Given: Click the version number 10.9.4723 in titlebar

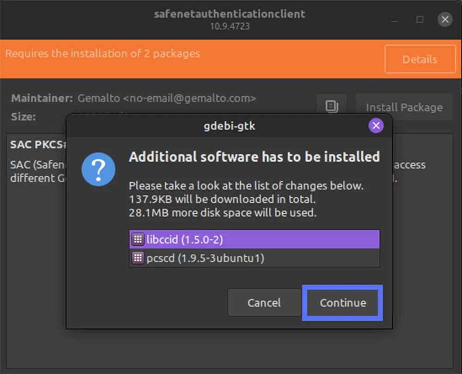Looking at the screenshot, I should 231,26.
